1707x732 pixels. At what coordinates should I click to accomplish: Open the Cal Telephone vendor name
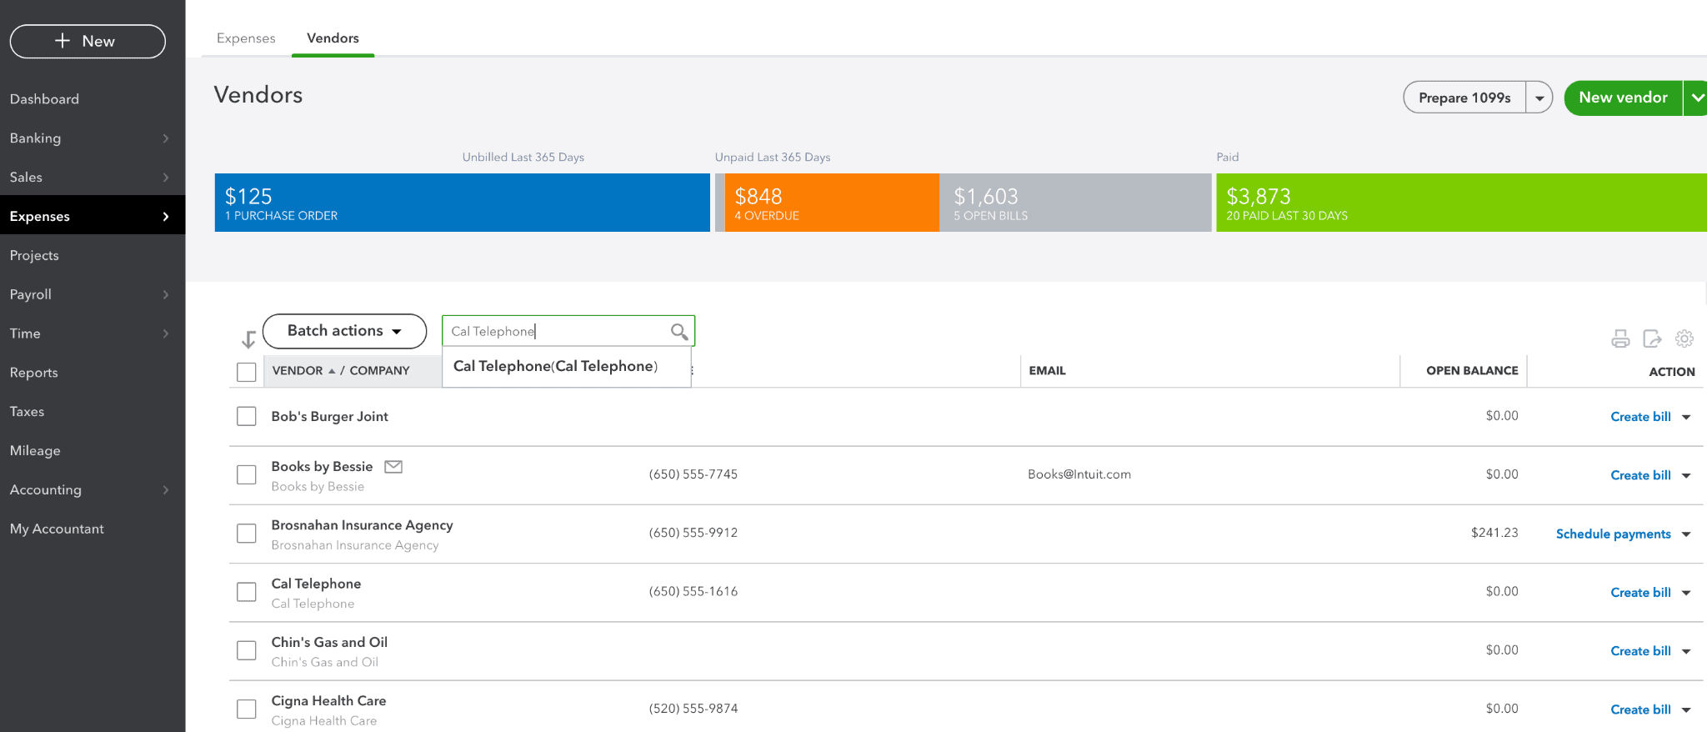click(316, 584)
